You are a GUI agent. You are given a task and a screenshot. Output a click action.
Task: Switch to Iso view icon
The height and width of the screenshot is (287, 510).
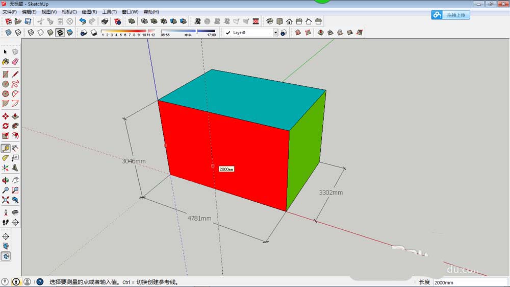pyautogui.click(x=270, y=21)
